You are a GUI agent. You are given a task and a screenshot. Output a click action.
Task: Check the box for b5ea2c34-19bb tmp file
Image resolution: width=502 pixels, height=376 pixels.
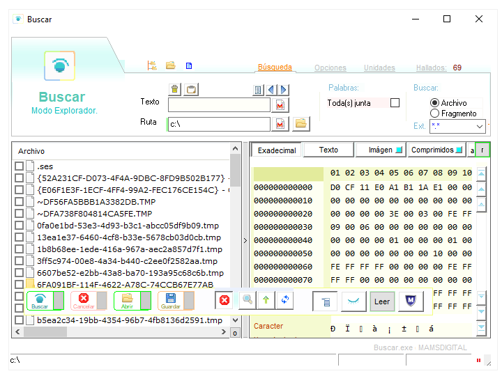point(20,320)
